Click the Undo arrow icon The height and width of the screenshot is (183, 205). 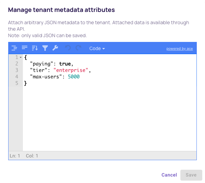coord(68,48)
